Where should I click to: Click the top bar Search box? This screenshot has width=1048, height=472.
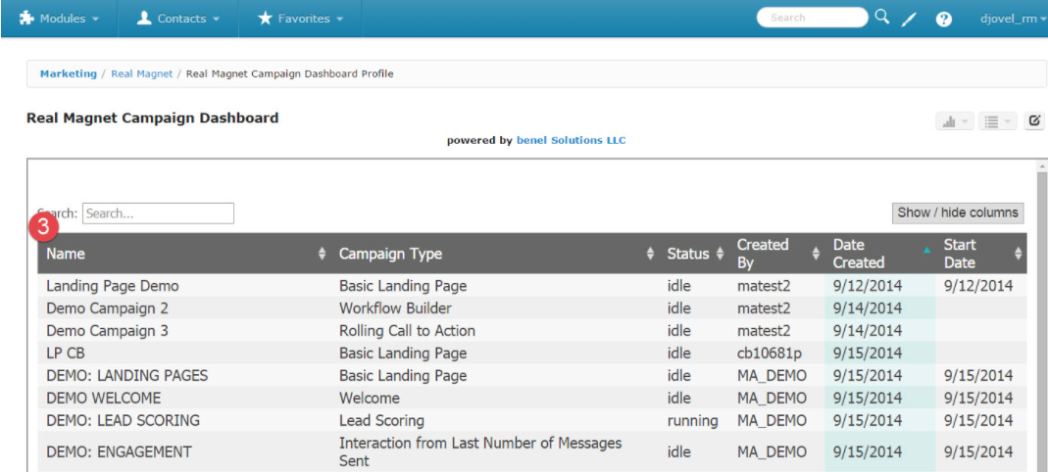(812, 18)
